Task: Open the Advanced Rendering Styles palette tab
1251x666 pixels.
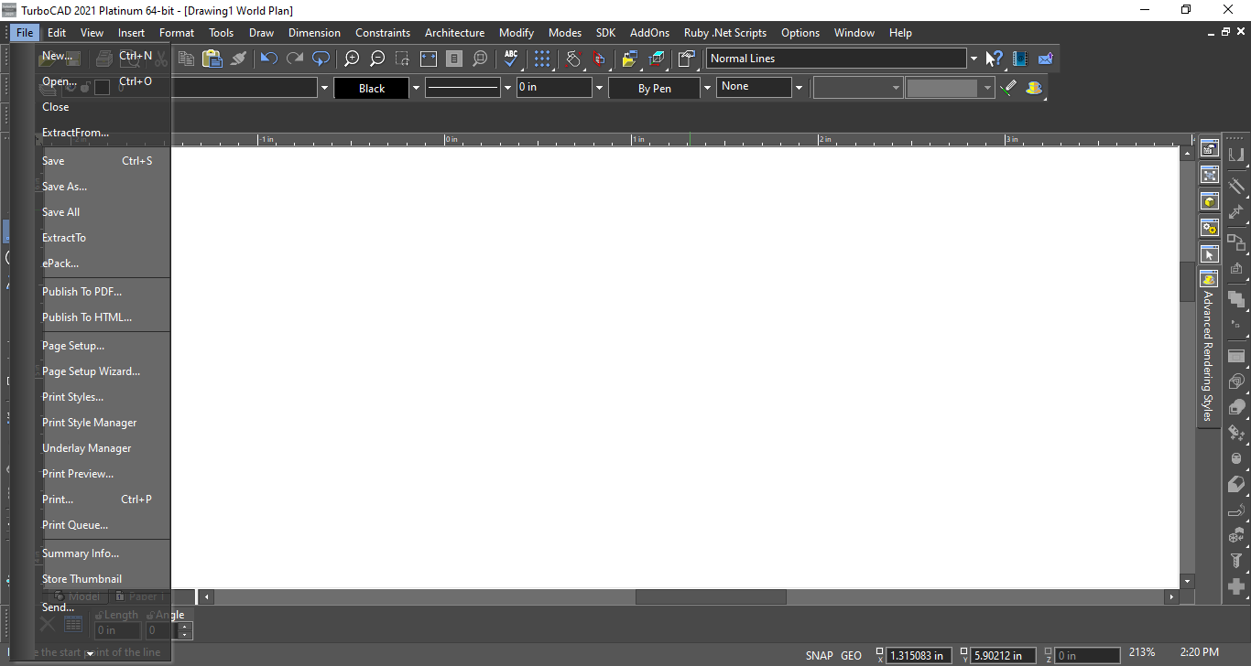Action: point(1209,348)
